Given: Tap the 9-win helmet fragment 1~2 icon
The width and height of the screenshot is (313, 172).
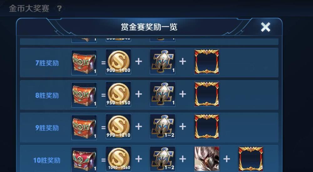Looking at the screenshot, I should [162, 127].
